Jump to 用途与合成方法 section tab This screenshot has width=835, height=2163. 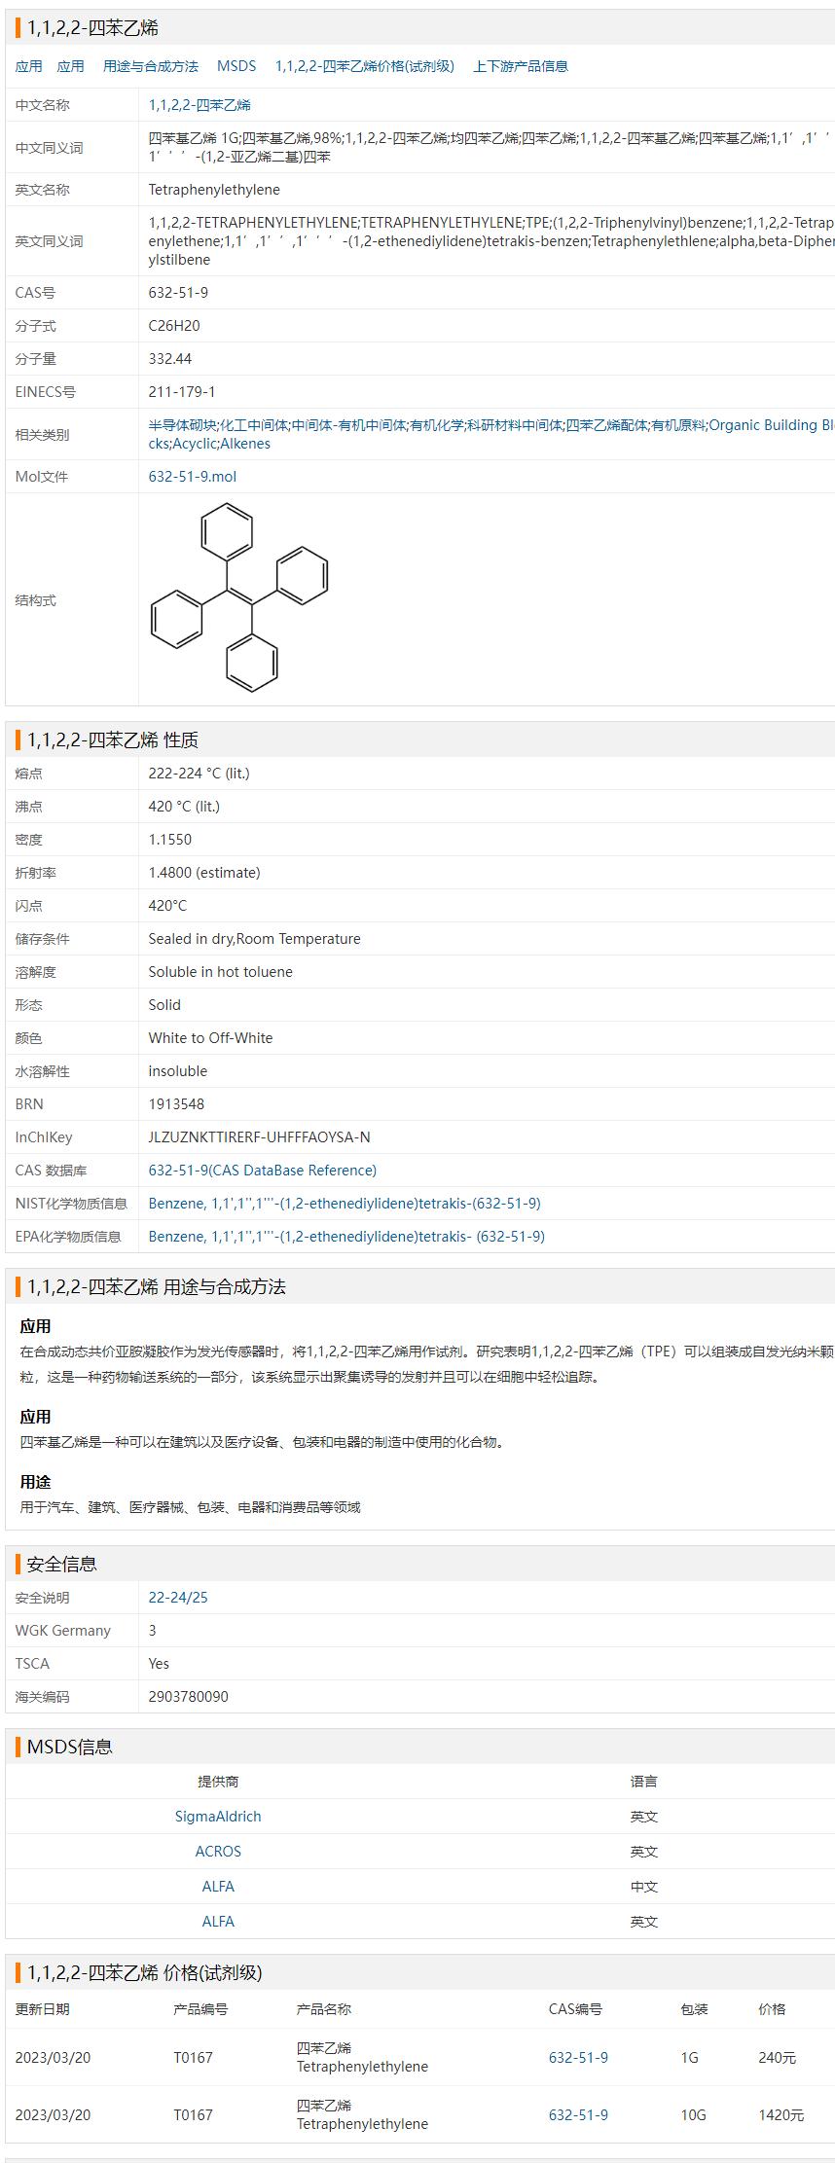click(150, 66)
